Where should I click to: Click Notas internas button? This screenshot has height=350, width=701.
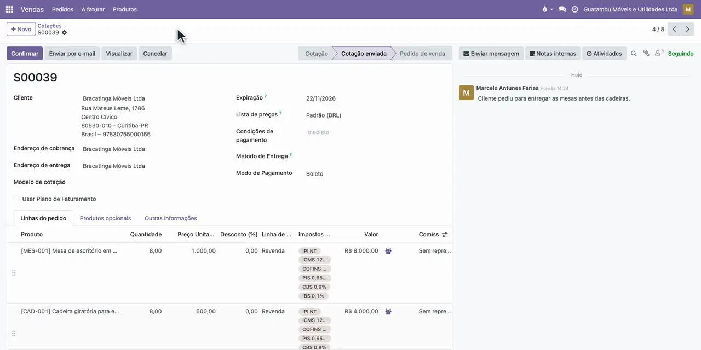pyautogui.click(x=553, y=54)
